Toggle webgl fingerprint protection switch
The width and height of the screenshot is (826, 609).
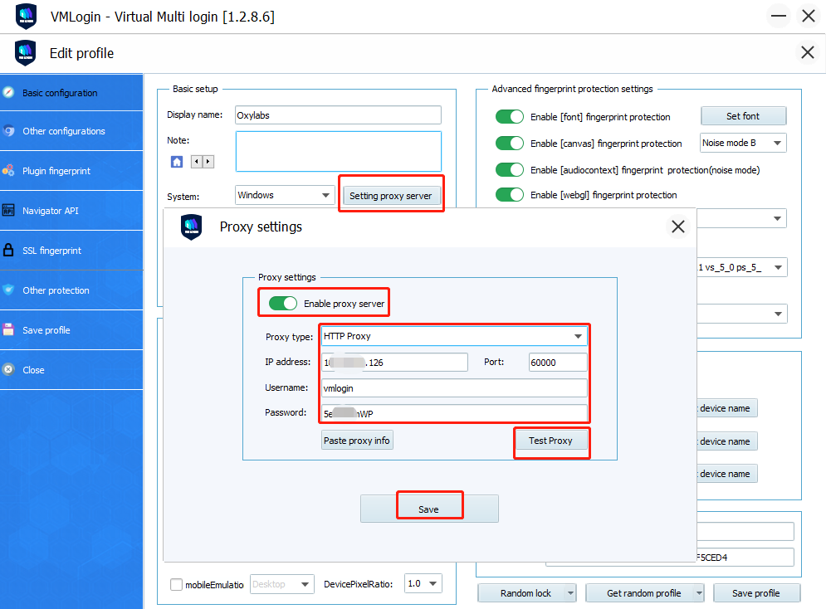510,195
